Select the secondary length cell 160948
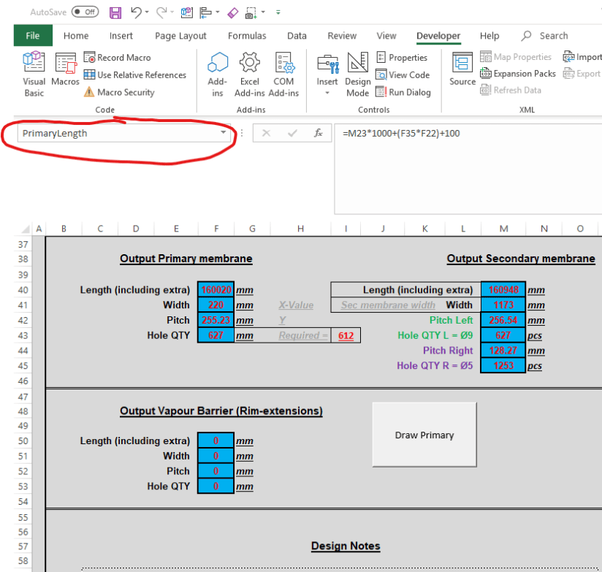602x572 pixels. [503, 289]
